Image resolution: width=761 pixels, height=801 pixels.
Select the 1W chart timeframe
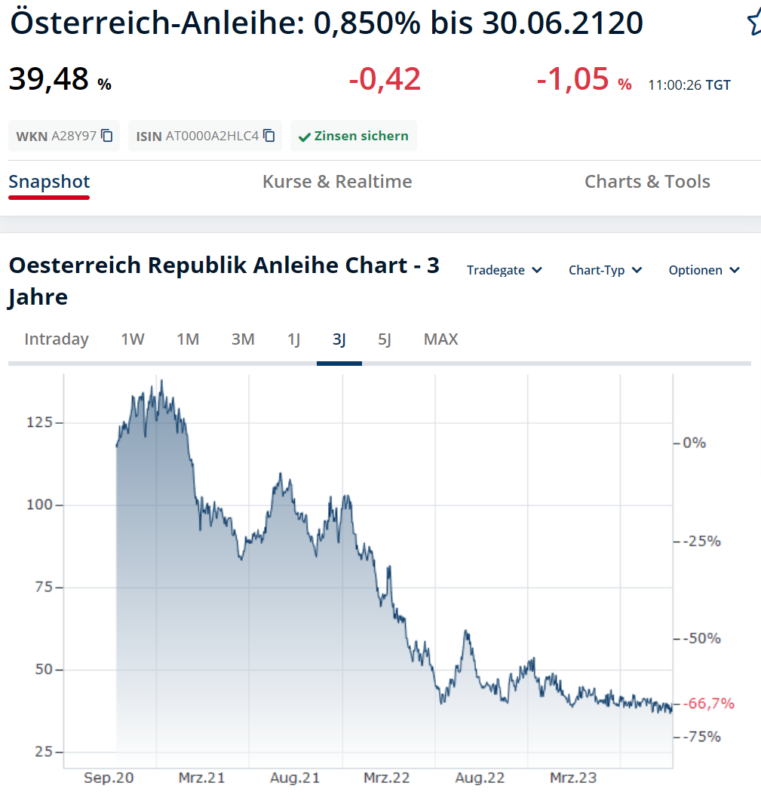tap(133, 339)
